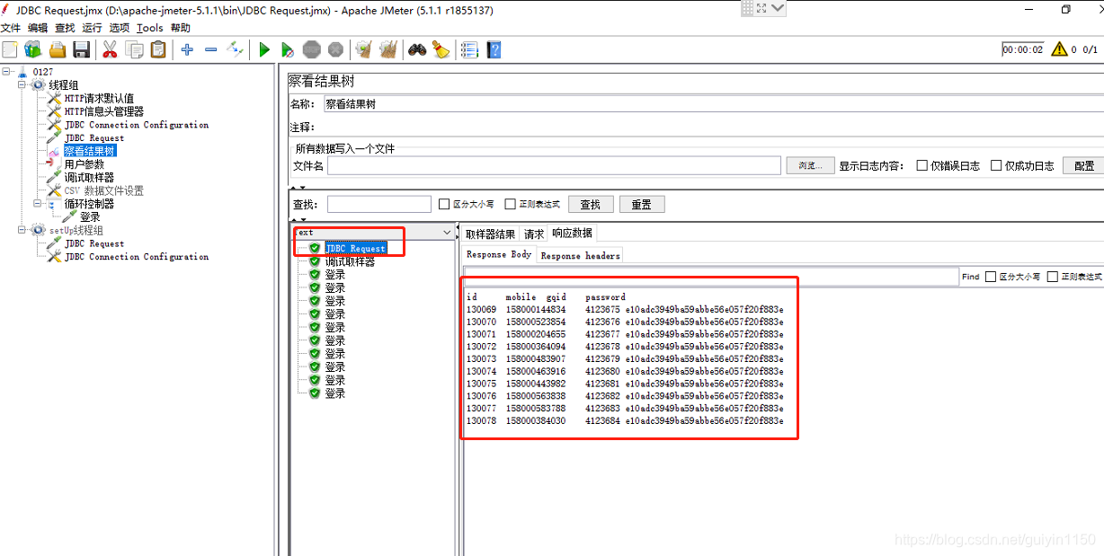Select 用户参数 in the test plan tree
1104x556 pixels.
[x=84, y=164]
